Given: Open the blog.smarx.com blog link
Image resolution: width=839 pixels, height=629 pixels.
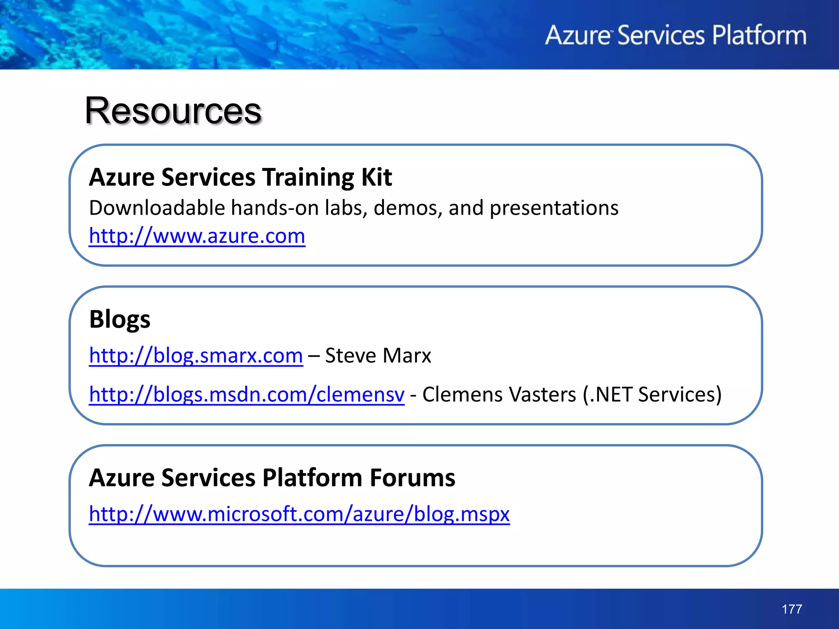Looking at the screenshot, I should click(196, 355).
